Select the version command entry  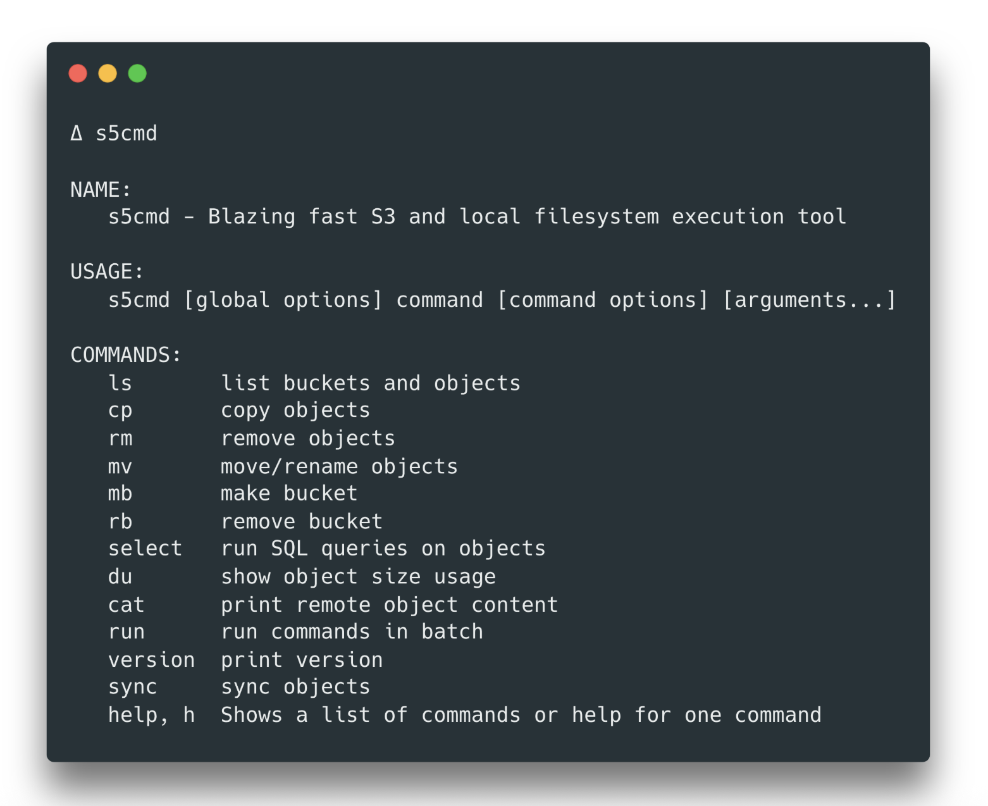coord(151,660)
